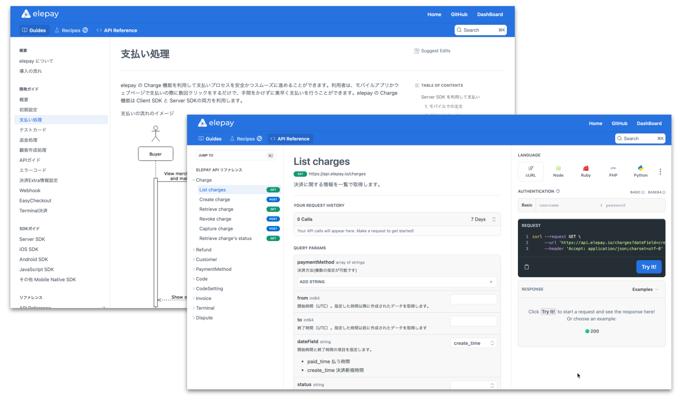The height and width of the screenshot is (399, 681).
Task: Click Suggest Edits link
Action: coord(432,51)
